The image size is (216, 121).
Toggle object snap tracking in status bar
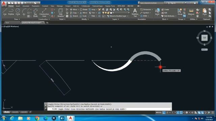click(178, 113)
